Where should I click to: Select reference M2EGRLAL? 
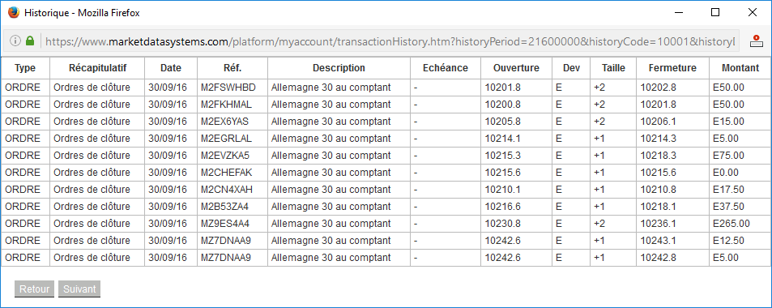[x=226, y=139]
